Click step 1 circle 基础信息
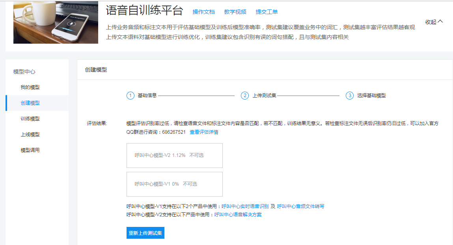This screenshot has width=453, height=245. [x=130, y=96]
